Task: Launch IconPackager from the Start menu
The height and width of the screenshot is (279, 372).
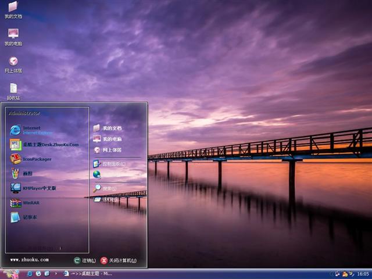Action: tap(37, 159)
